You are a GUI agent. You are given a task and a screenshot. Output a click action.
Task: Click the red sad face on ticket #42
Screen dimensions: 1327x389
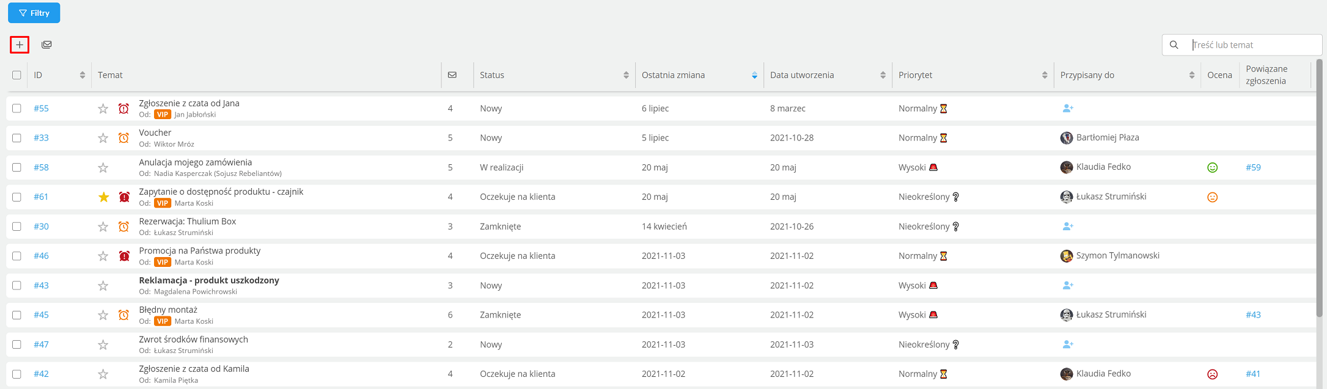click(1213, 374)
